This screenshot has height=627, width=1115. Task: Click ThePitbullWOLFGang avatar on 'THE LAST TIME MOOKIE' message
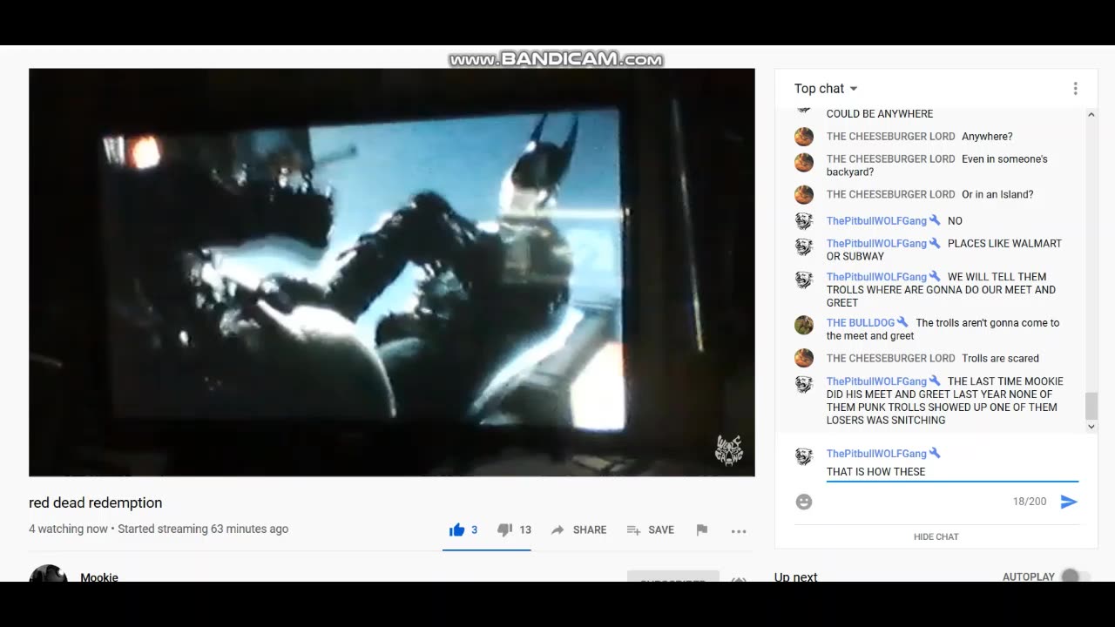tap(804, 383)
